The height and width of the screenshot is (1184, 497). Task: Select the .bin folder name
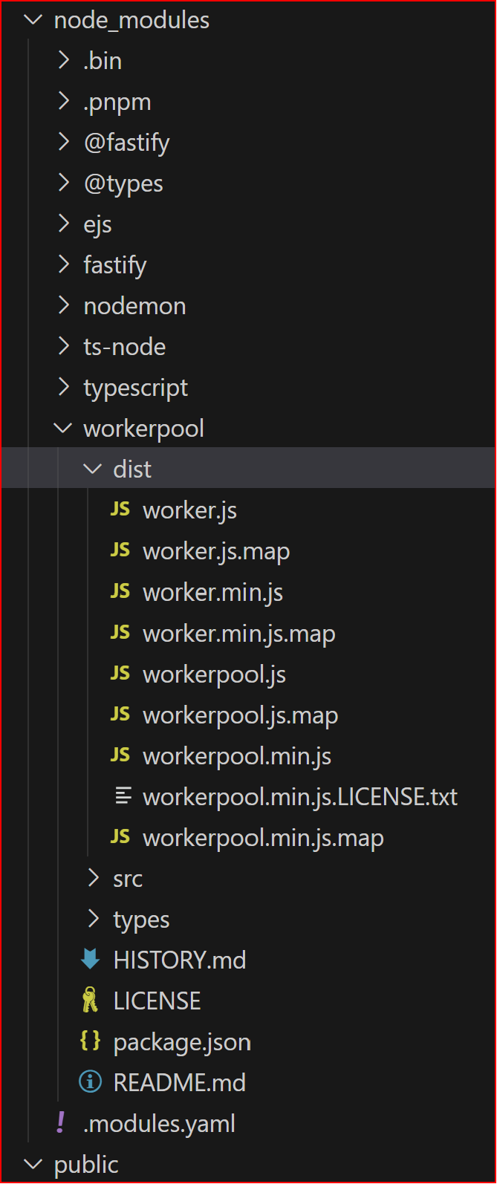[103, 61]
